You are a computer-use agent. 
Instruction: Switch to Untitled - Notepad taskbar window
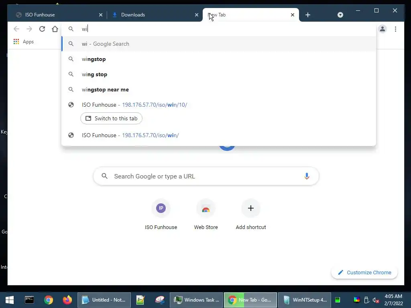[x=104, y=300]
